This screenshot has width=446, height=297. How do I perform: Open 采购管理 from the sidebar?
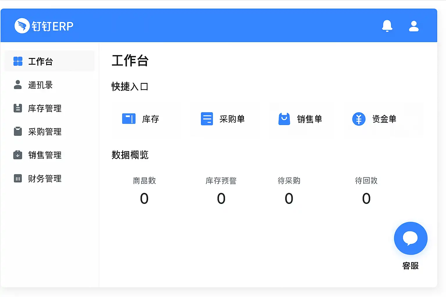point(45,132)
